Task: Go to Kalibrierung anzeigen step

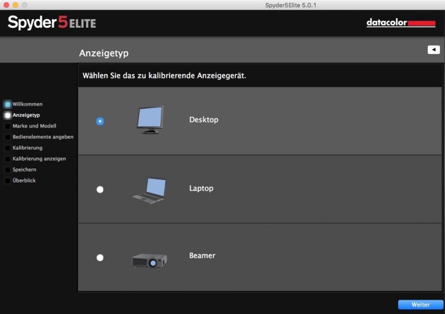Action: (x=39, y=159)
